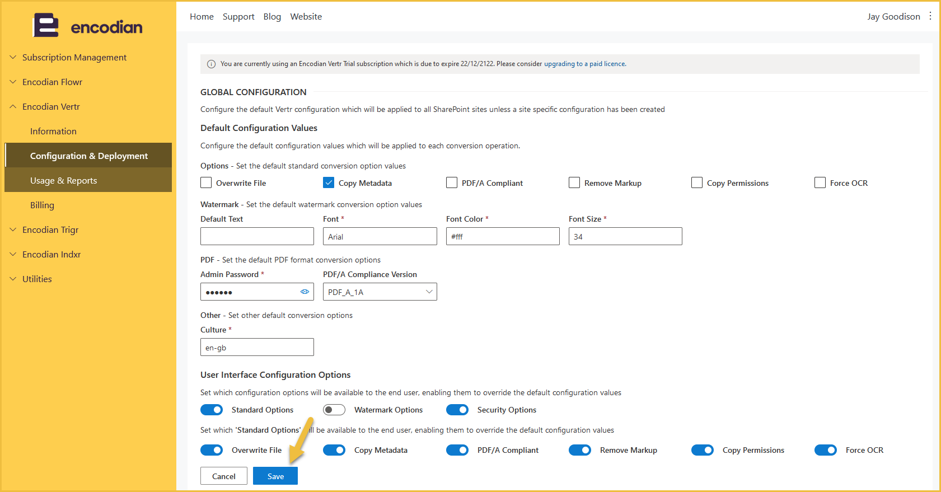Reveal the Admin Password with the eye icon
Image resolution: width=941 pixels, height=492 pixels.
click(305, 292)
